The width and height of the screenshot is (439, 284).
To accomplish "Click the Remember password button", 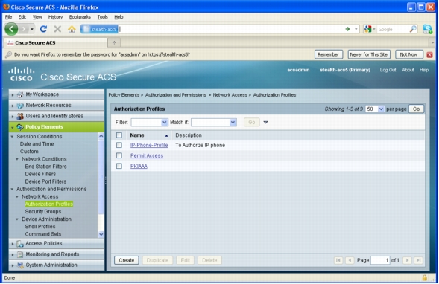I will 329,54.
